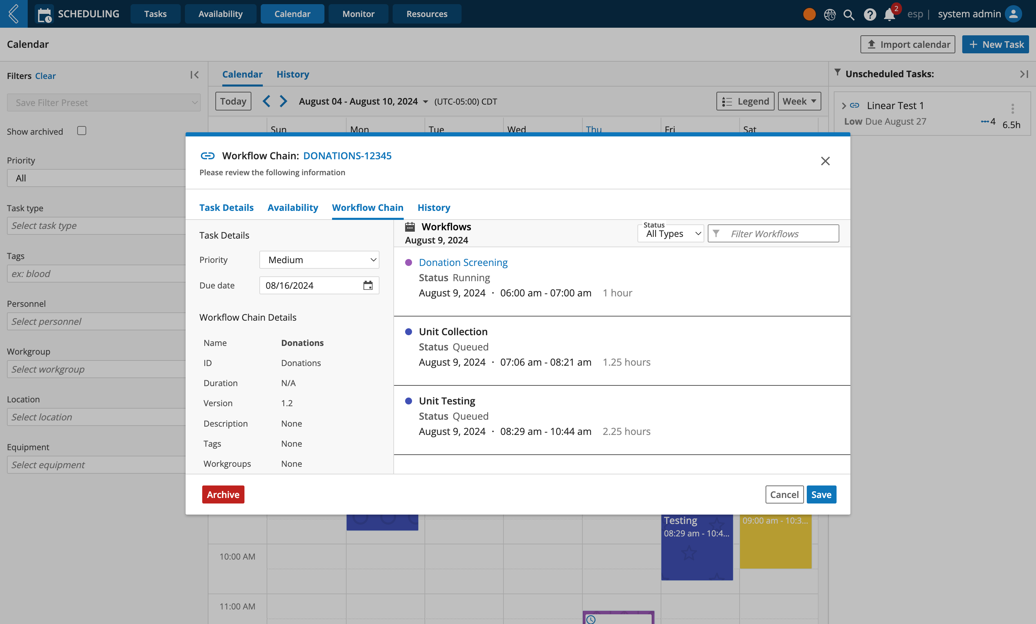Open the Week view dropdown selector
This screenshot has width=1036, height=624.
(x=799, y=101)
